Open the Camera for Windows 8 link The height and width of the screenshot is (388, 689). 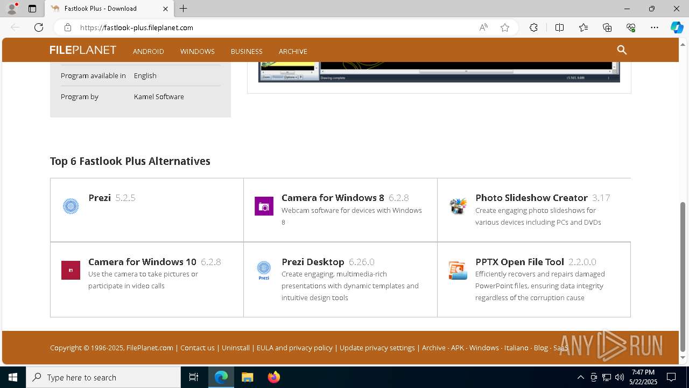click(x=333, y=198)
